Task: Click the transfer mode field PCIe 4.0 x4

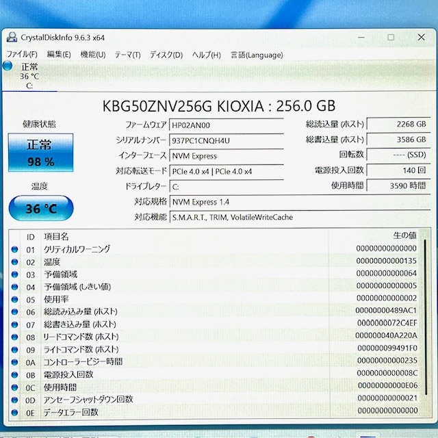Action: click(x=227, y=171)
